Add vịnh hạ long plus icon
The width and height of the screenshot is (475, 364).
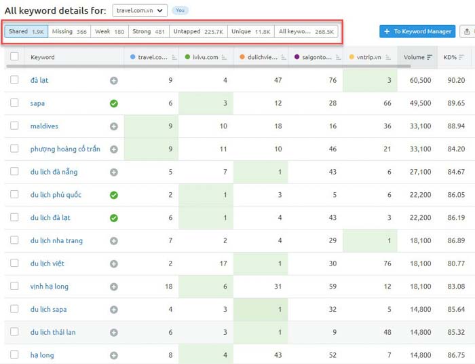(114, 287)
